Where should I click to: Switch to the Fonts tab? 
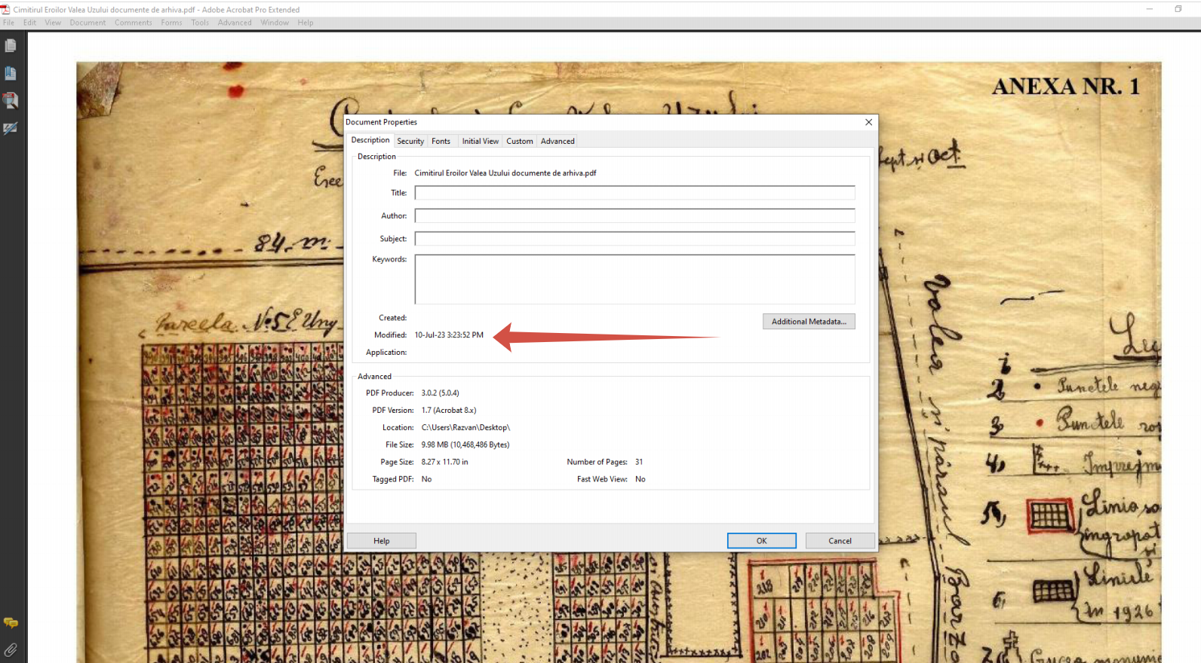(x=441, y=141)
